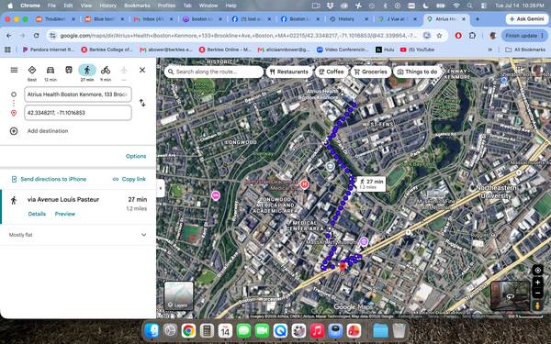This screenshot has height=344, width=551.
Task: Choose cycling directions 9 min
Action: (x=106, y=73)
